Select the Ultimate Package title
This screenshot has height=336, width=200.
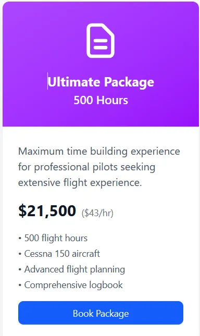(101, 82)
